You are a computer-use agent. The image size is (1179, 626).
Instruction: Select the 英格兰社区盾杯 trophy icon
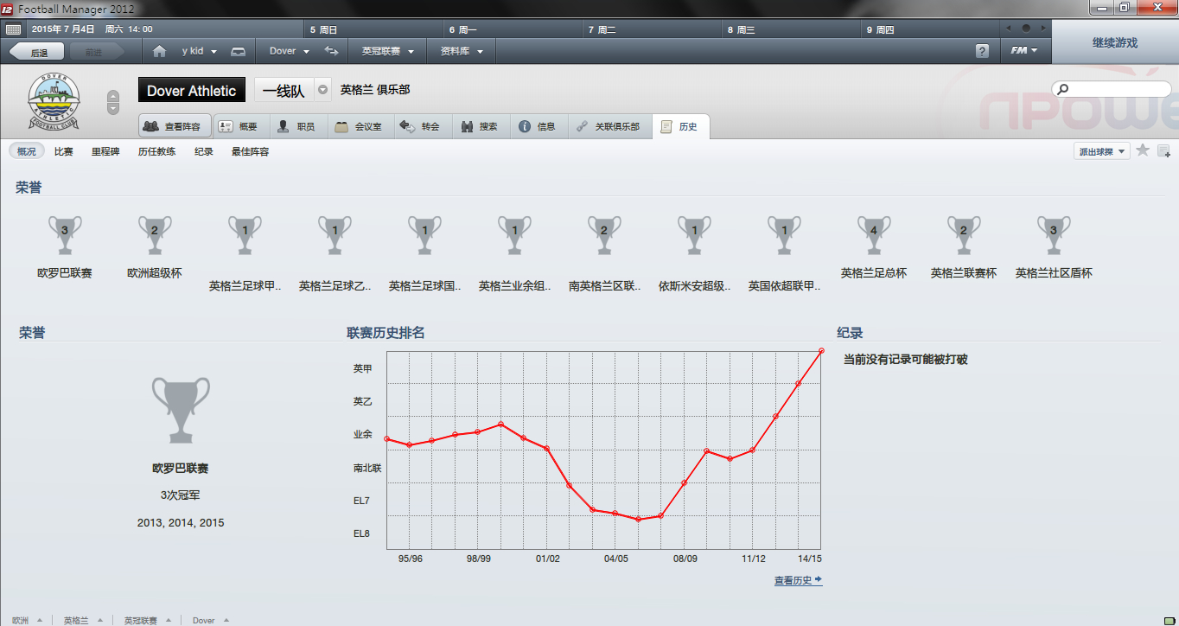click(x=1054, y=236)
